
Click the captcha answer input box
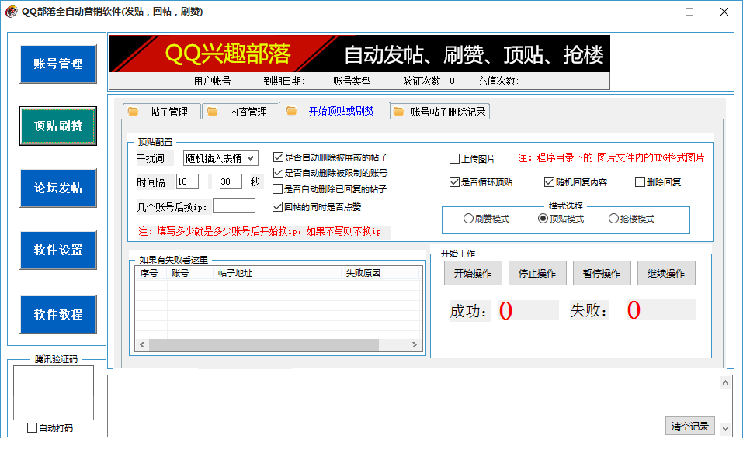(x=54, y=408)
